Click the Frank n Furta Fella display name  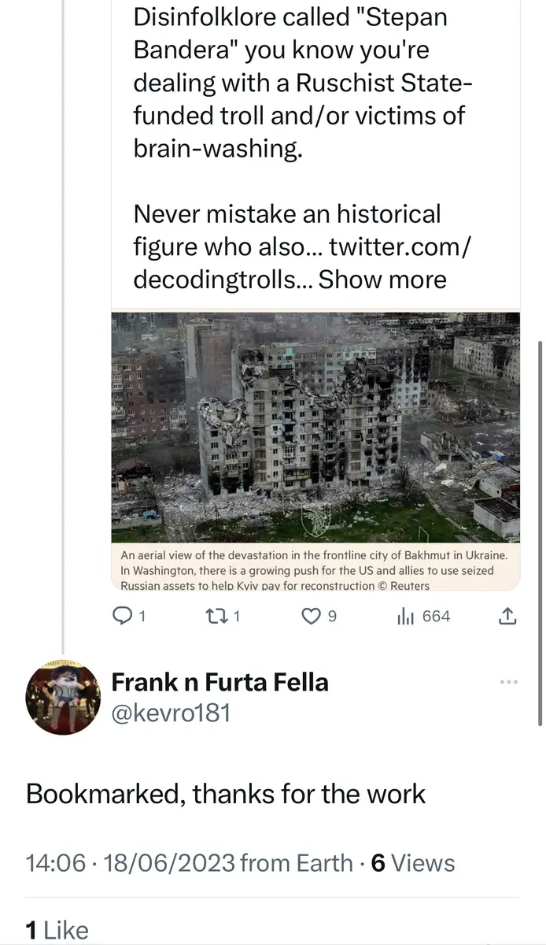tap(220, 681)
